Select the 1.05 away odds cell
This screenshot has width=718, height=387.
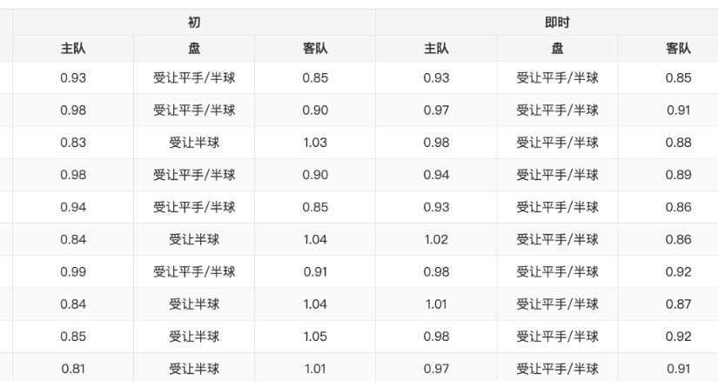tap(314, 337)
